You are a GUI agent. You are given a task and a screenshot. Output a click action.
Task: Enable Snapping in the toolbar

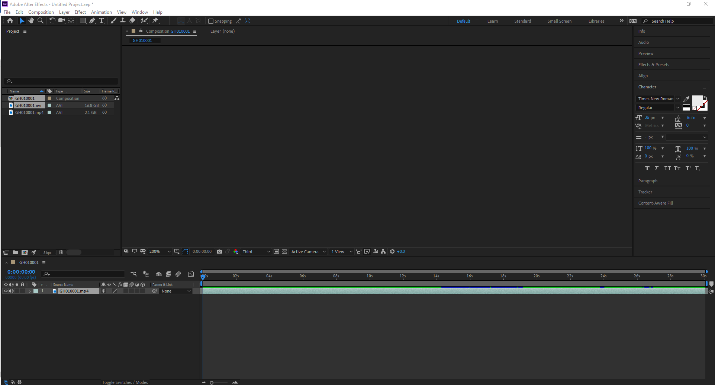[211, 21]
